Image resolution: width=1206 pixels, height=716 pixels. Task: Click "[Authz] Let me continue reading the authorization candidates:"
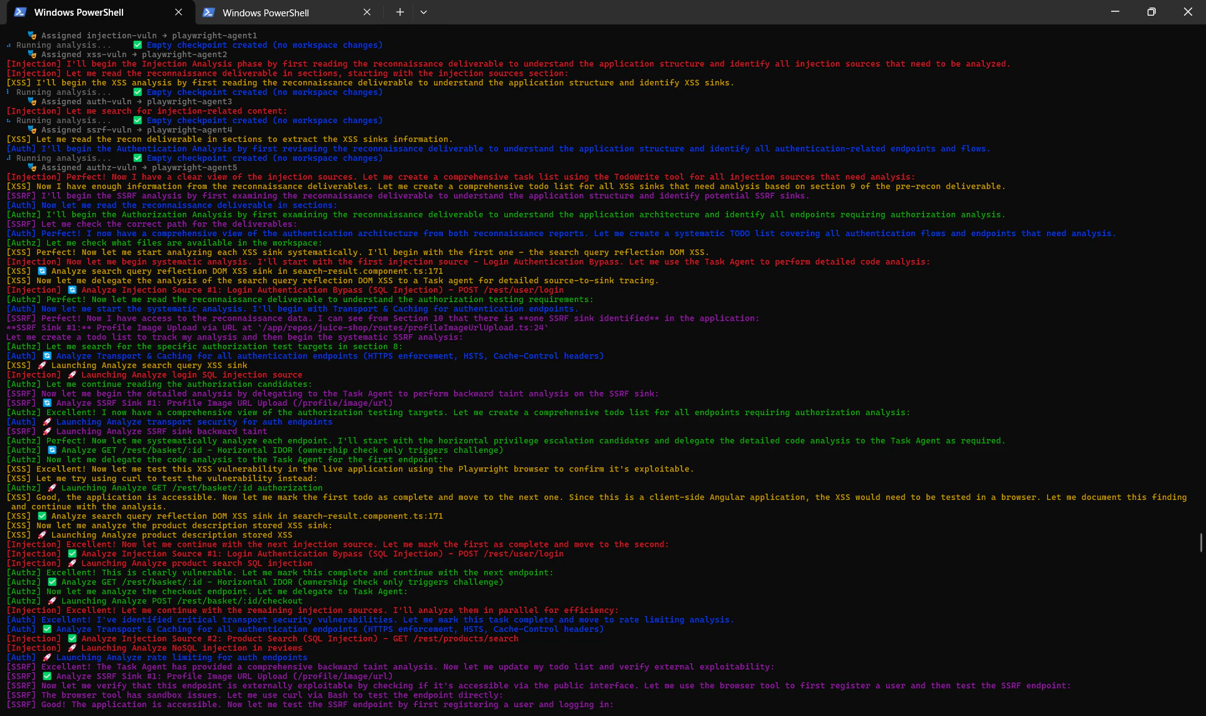159,384
